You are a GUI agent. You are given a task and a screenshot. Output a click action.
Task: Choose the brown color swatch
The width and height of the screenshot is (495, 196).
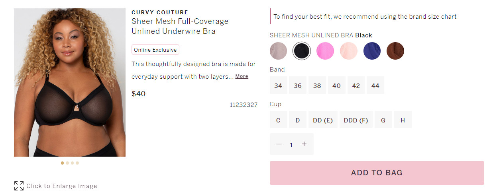click(395, 51)
